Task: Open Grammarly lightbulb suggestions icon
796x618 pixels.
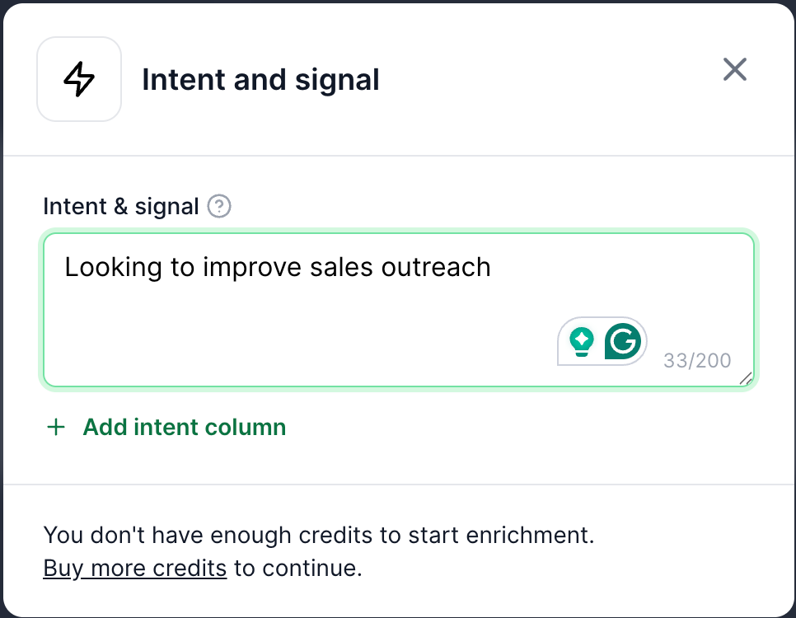Action: 582,340
